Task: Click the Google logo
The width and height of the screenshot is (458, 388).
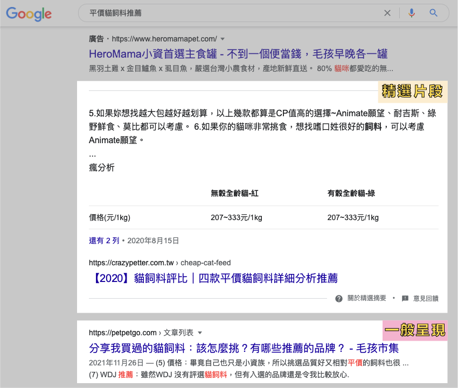Action: click(29, 13)
